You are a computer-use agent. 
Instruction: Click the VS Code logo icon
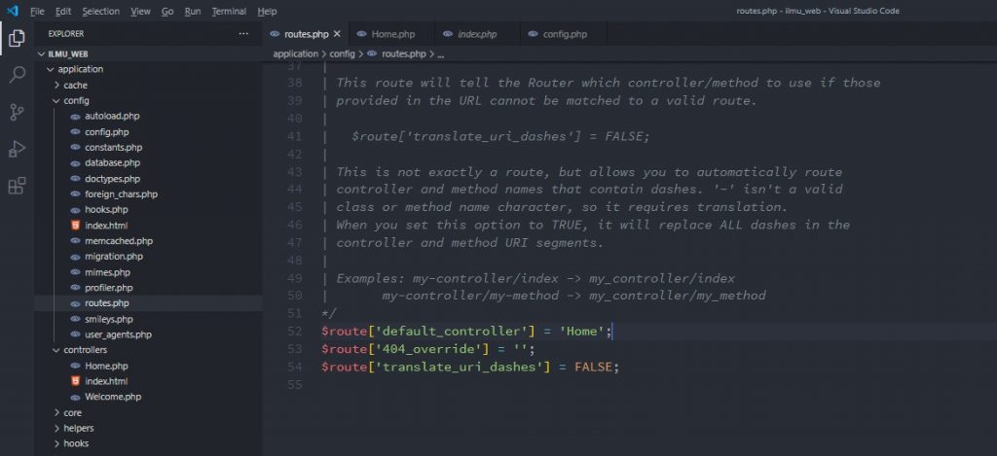click(x=12, y=11)
